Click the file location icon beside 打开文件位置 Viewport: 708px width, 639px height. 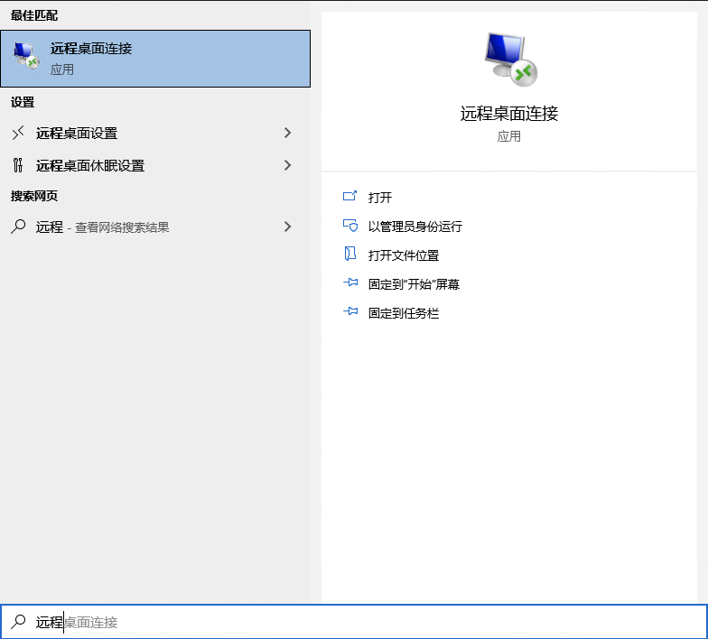pos(350,255)
